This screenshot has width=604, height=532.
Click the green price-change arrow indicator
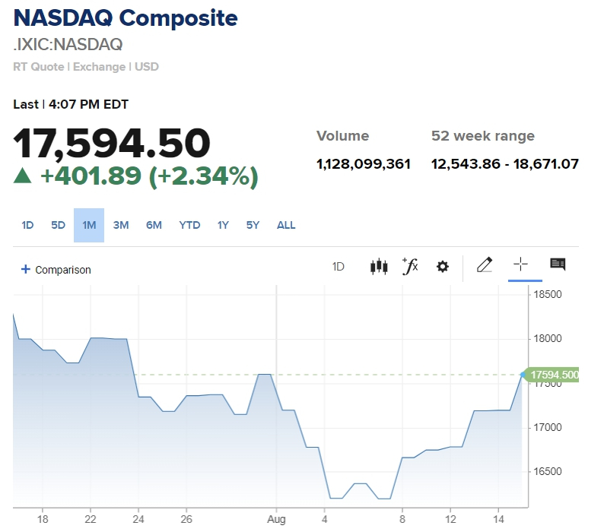pyautogui.click(x=23, y=176)
